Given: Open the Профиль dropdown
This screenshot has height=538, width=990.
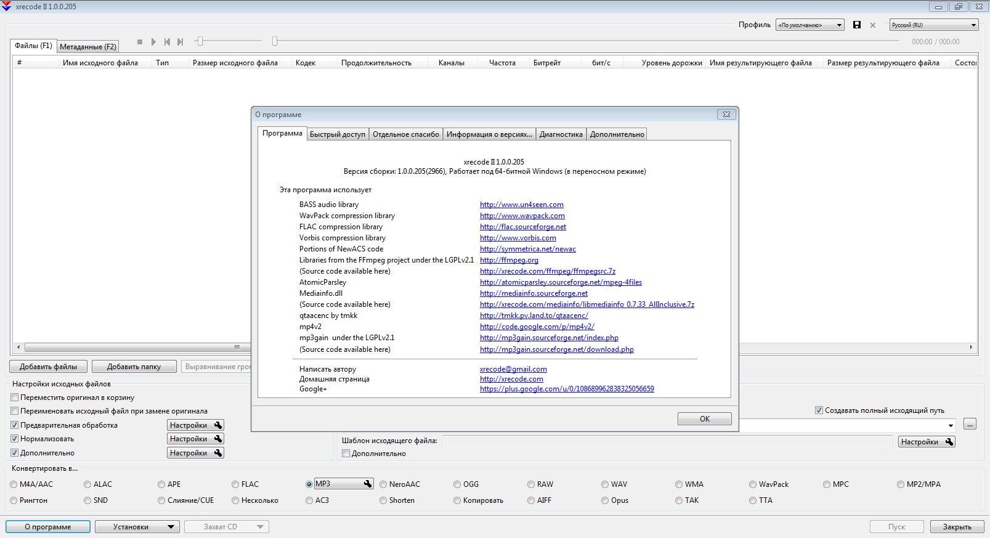Looking at the screenshot, I should pos(809,25).
